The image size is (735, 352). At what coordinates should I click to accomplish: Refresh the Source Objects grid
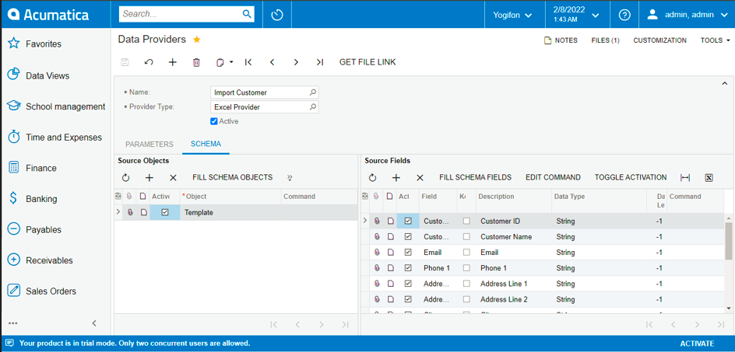click(125, 178)
